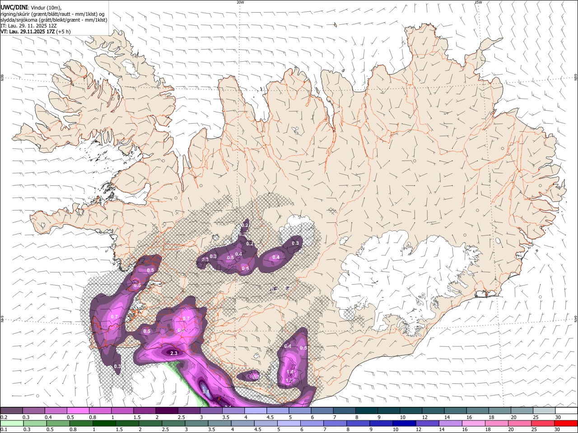Click the 'VT: Lau. 29.11.2025 17Z (+5 h)' line
Viewport: 578px width, 433px height.
(36, 32)
